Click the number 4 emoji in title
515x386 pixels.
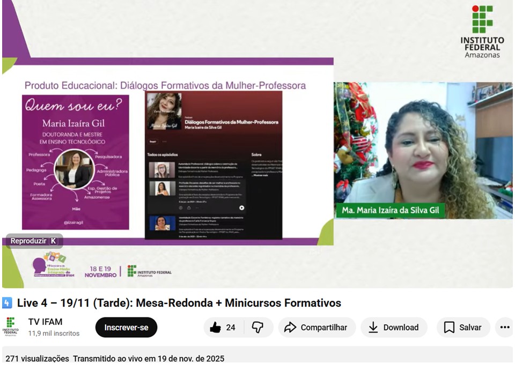point(8,303)
